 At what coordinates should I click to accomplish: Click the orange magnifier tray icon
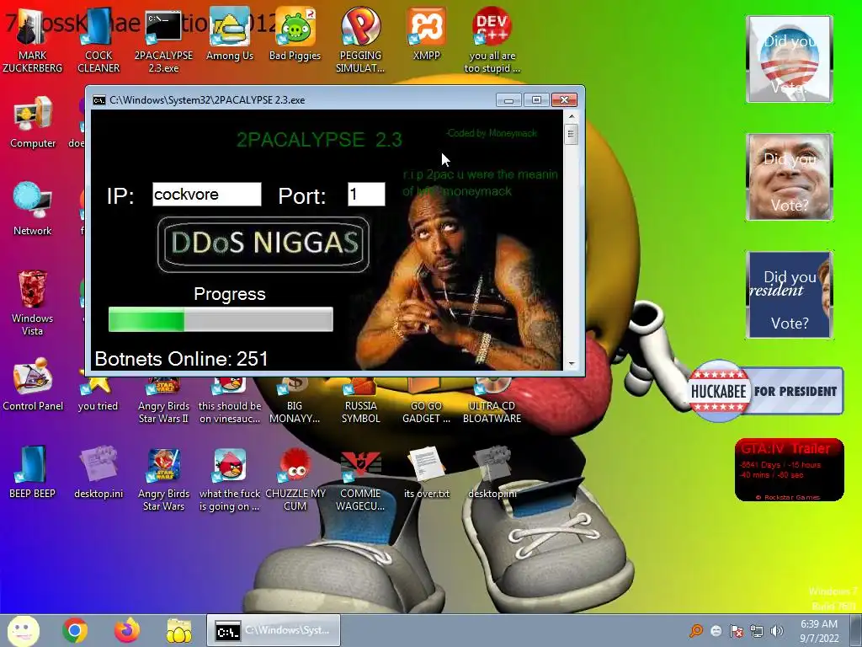pyautogui.click(x=696, y=630)
